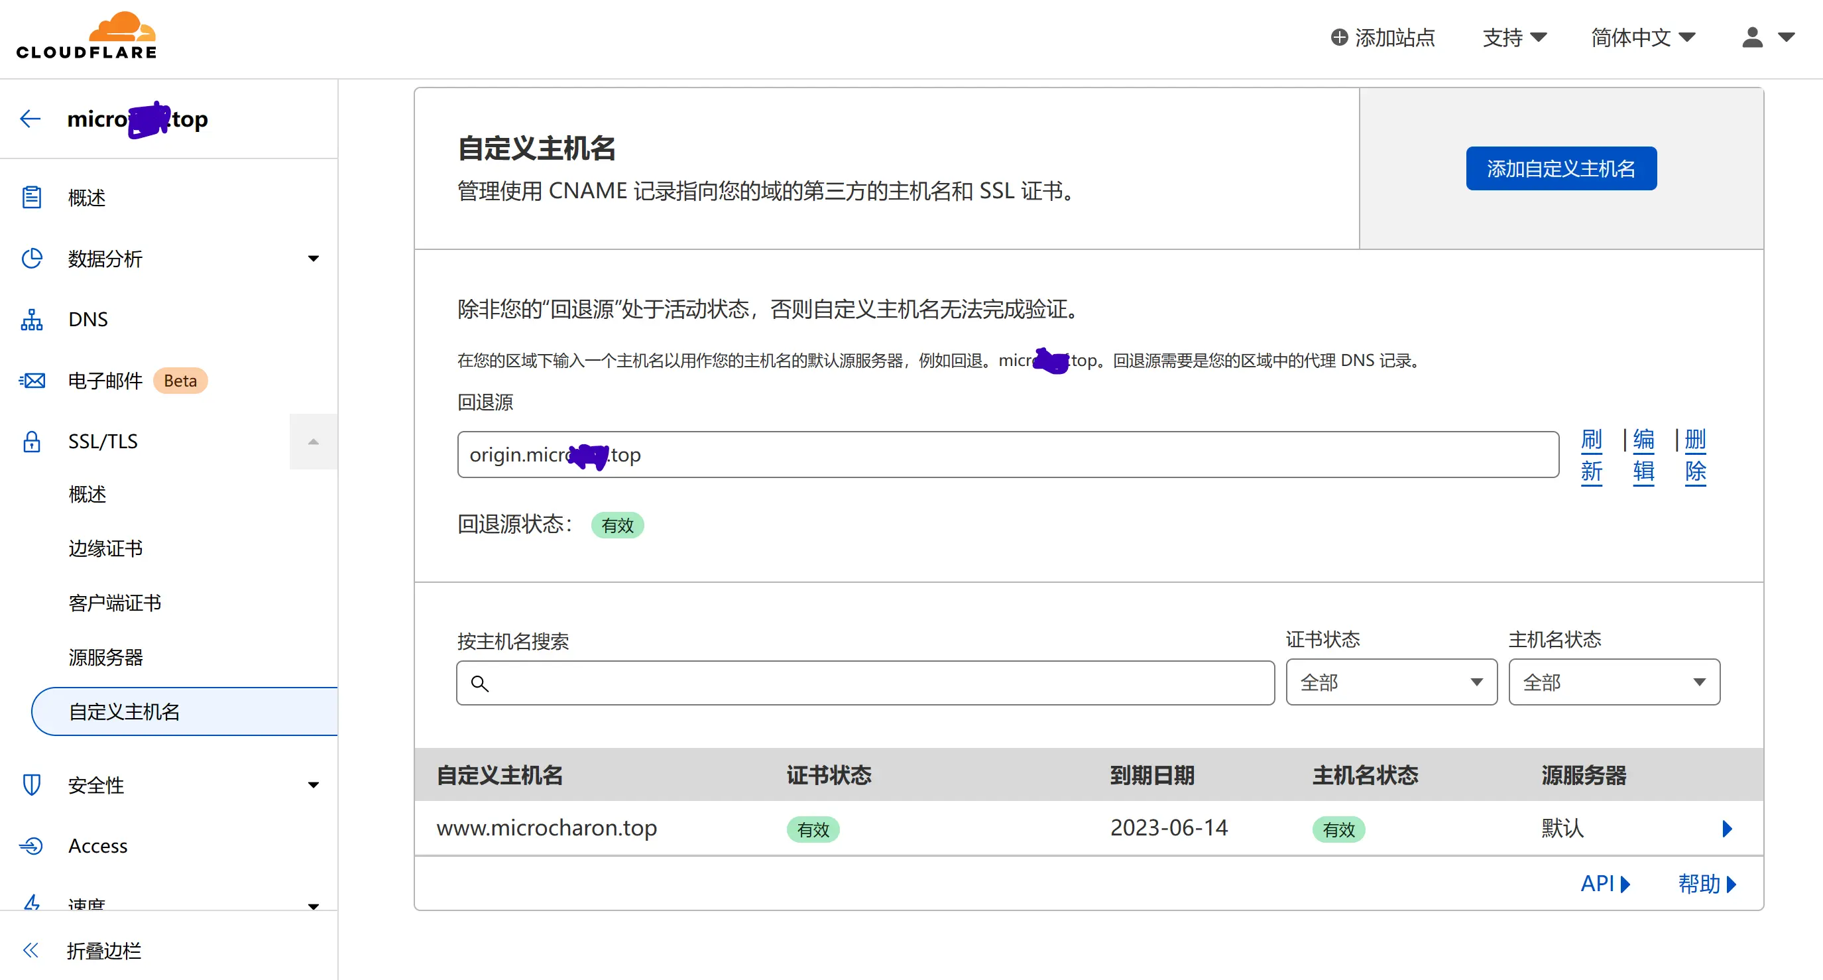Click the 安全性 navigation icon
1823x980 pixels.
(x=32, y=784)
